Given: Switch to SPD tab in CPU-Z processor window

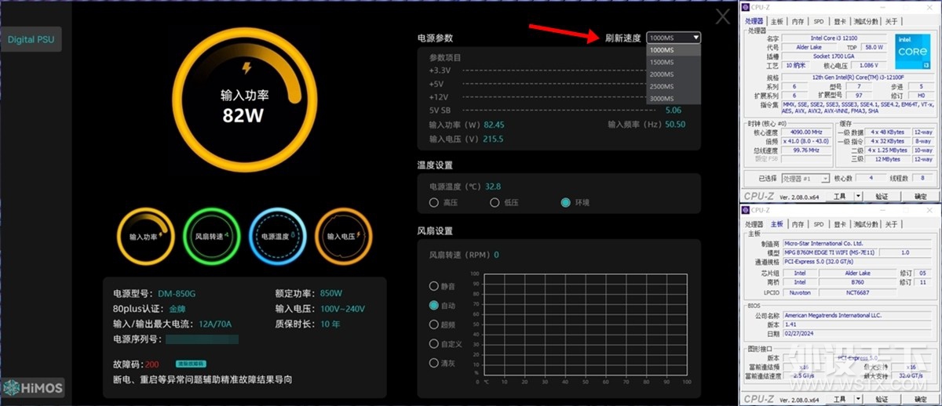Looking at the screenshot, I should click(x=819, y=21).
